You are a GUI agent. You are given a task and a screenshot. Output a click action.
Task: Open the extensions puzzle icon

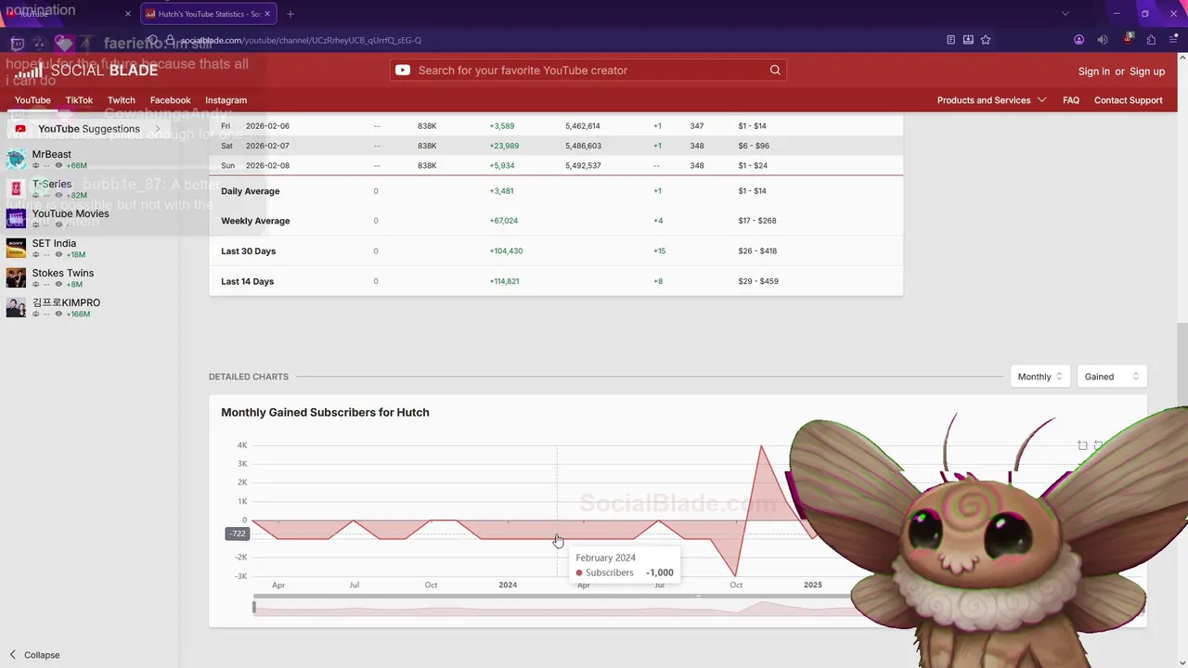click(1151, 40)
